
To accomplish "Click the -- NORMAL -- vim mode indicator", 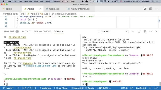I will pos(104,88).
